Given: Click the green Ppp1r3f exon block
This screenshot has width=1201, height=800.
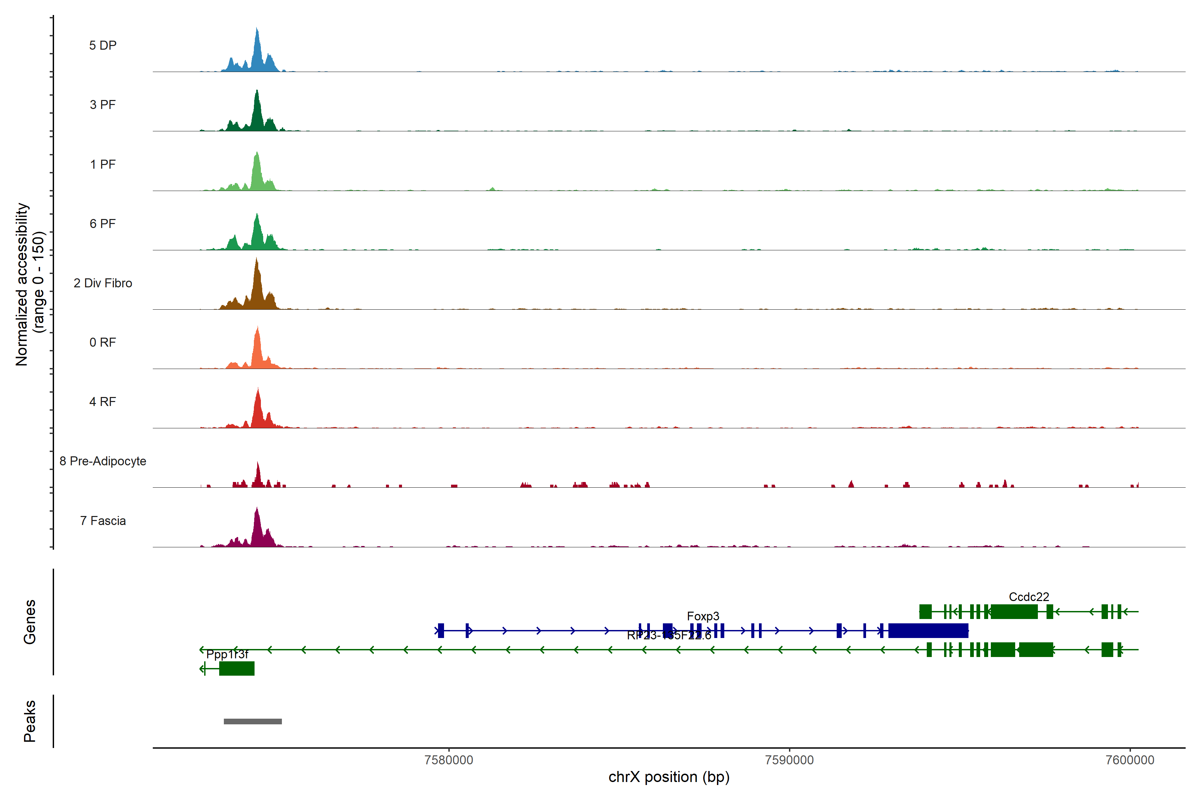Looking at the screenshot, I should coord(237,668).
